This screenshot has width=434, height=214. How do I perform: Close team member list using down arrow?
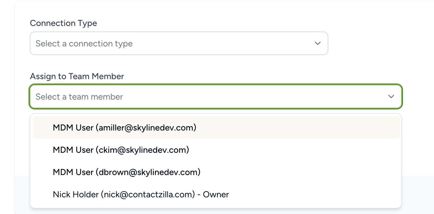tap(391, 96)
